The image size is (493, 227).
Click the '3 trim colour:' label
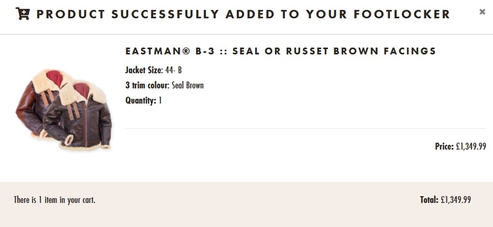click(147, 85)
